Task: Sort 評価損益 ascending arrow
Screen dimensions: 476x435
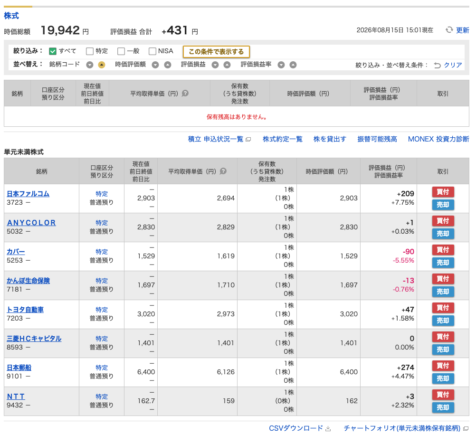Action: click(x=227, y=65)
